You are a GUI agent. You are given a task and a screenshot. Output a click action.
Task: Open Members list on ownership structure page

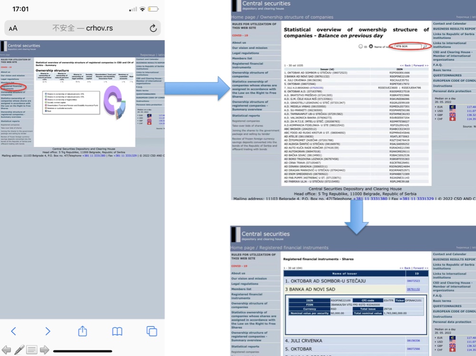(242, 58)
